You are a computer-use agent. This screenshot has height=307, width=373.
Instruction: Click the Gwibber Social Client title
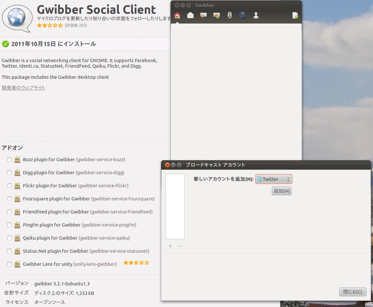[96, 10]
